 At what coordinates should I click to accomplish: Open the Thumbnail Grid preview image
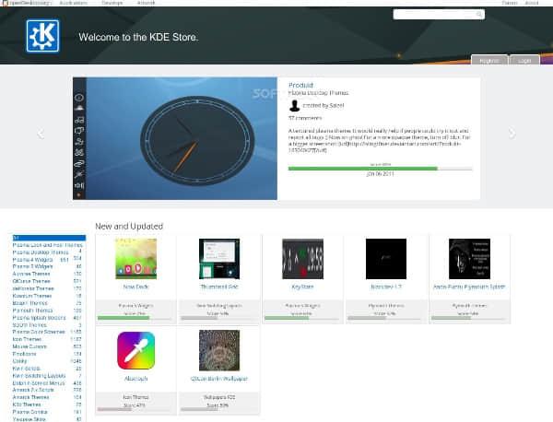point(218,264)
